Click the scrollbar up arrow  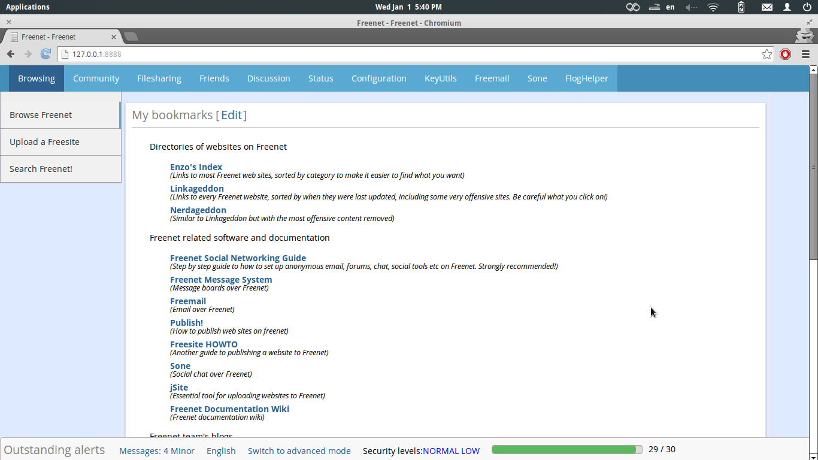[813, 69]
